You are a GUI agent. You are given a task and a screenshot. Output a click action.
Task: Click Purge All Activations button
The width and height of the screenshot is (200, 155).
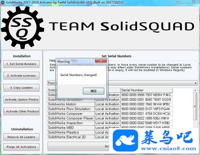[x=21, y=147]
